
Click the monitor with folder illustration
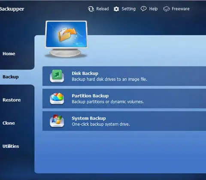click(x=66, y=39)
